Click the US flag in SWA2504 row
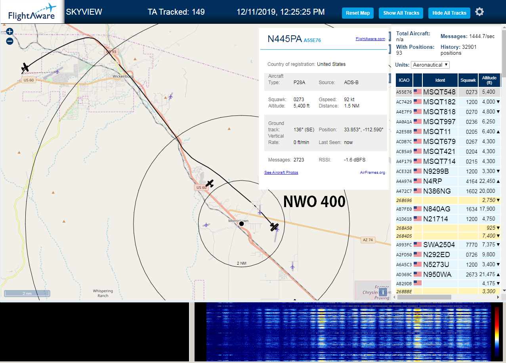 tap(418, 244)
